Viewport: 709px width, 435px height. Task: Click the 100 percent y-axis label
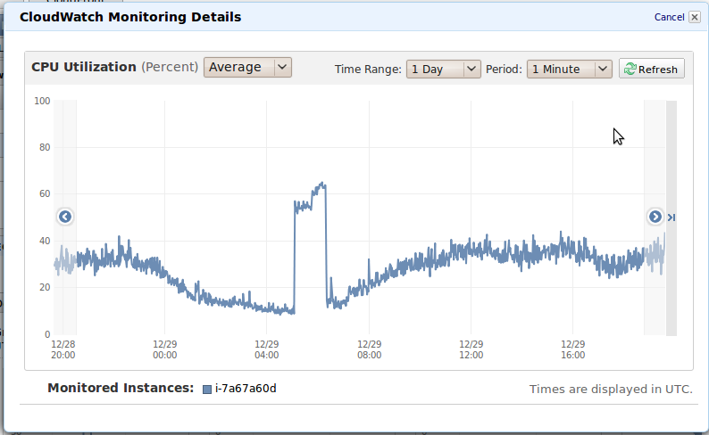click(42, 101)
